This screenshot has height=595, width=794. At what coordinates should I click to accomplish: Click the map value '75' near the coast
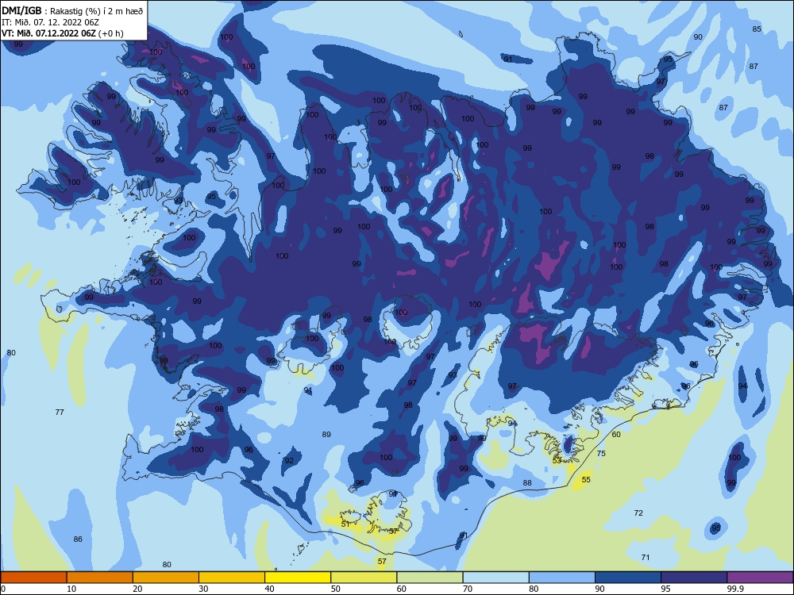click(x=601, y=454)
